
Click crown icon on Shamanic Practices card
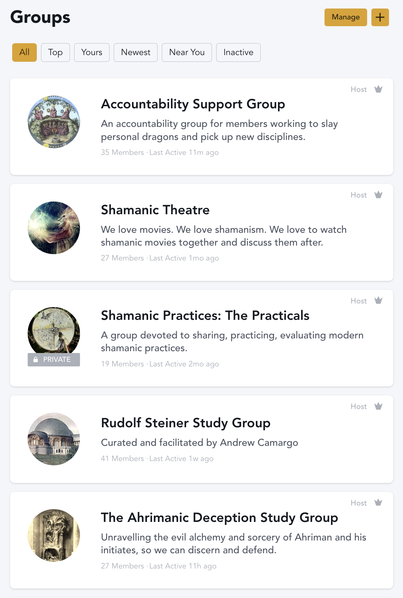point(378,301)
